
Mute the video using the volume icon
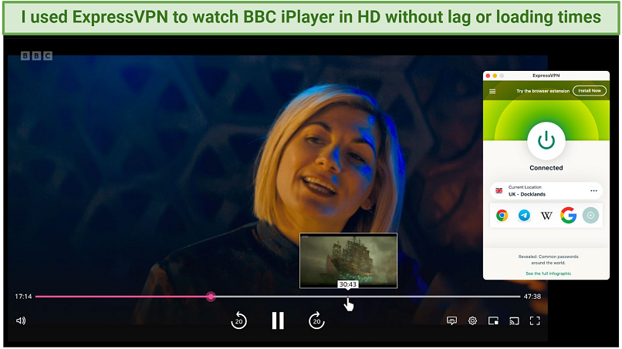click(x=21, y=320)
